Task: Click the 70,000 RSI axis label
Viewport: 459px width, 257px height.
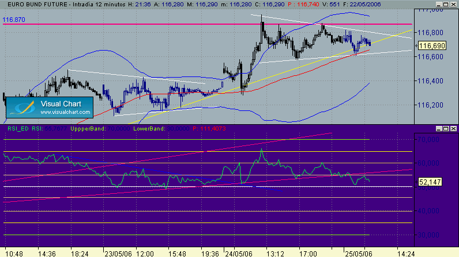Action: point(428,140)
